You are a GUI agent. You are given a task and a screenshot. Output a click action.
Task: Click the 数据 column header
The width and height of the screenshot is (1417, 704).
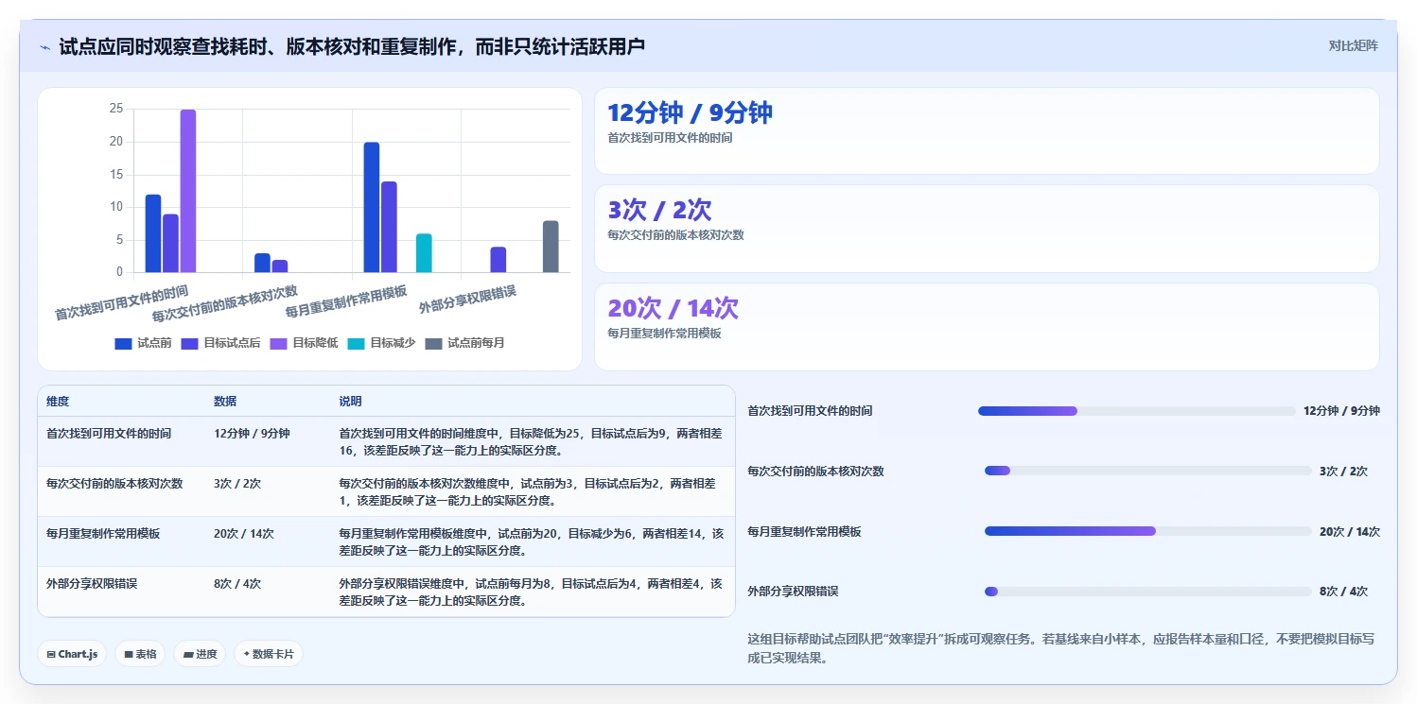coord(225,402)
